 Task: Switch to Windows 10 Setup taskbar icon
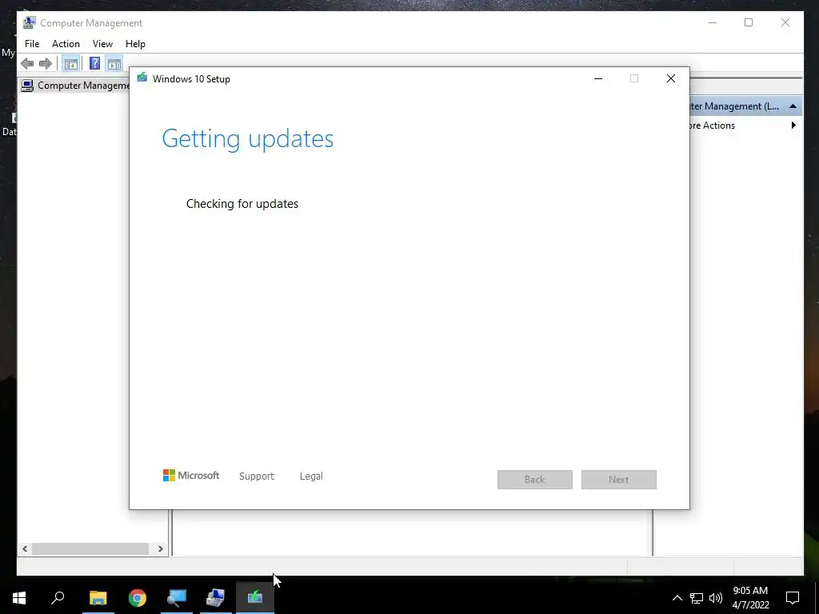pyautogui.click(x=255, y=598)
